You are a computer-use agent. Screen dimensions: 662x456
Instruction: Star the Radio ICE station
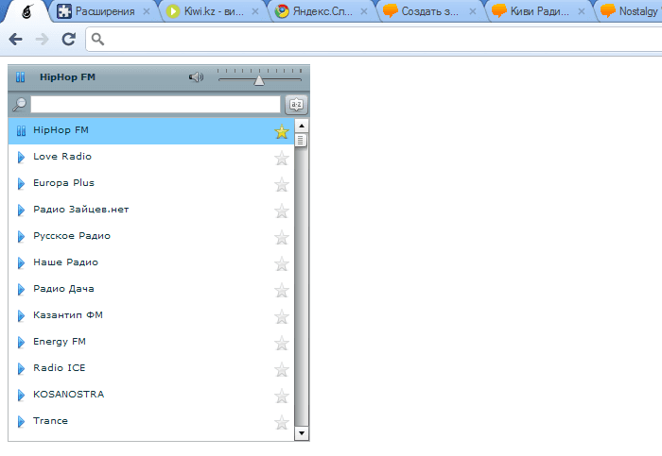(281, 370)
